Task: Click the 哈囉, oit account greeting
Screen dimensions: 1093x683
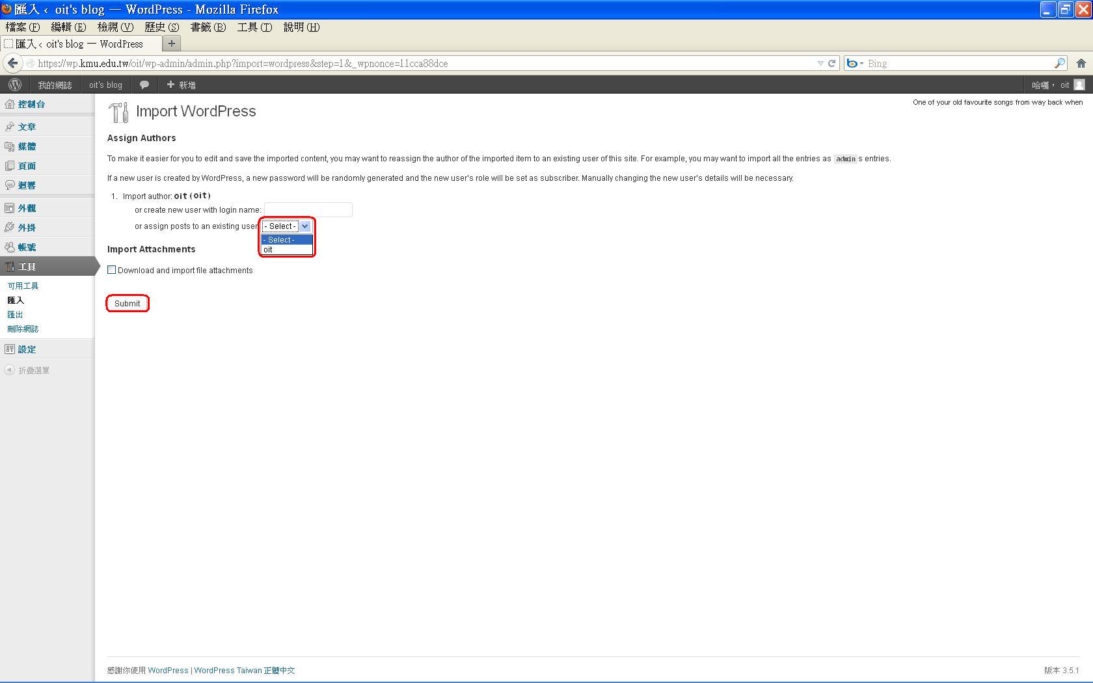Action: [x=1050, y=85]
